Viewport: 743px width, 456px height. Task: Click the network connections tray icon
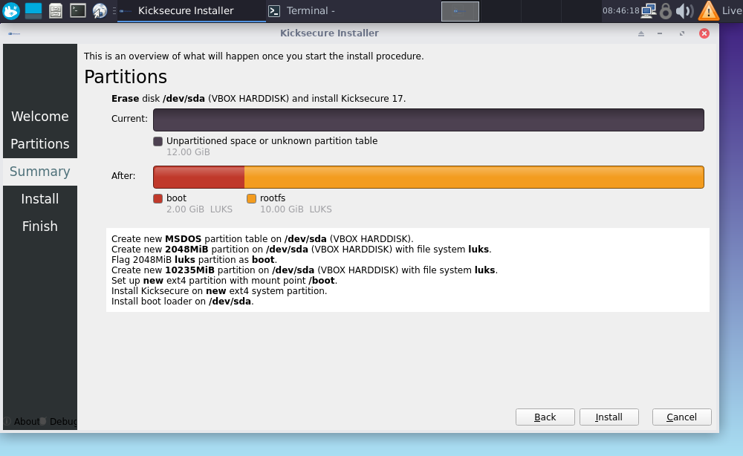click(x=649, y=10)
